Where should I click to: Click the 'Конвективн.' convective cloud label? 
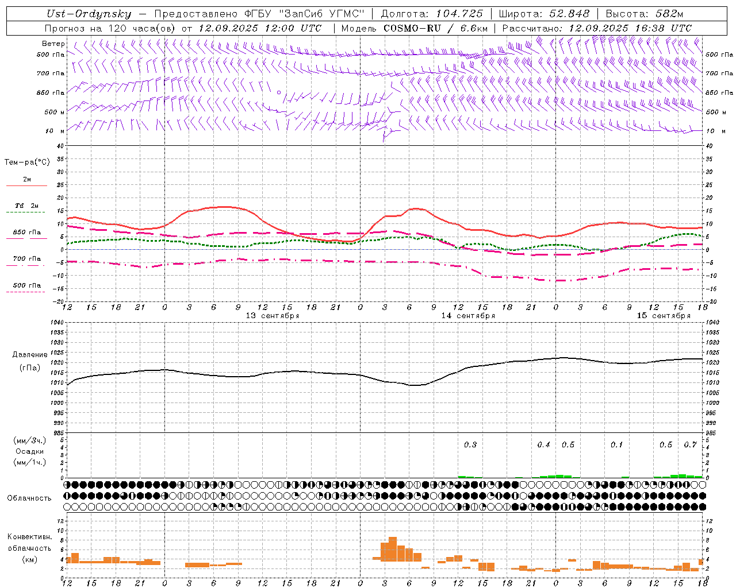pos(29,537)
